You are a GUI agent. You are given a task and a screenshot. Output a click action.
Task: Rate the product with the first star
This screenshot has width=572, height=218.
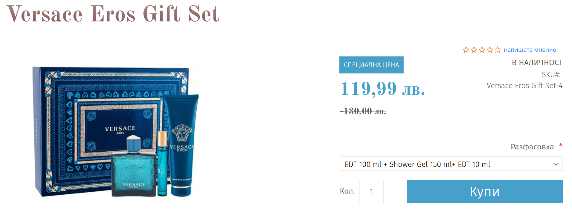click(466, 50)
